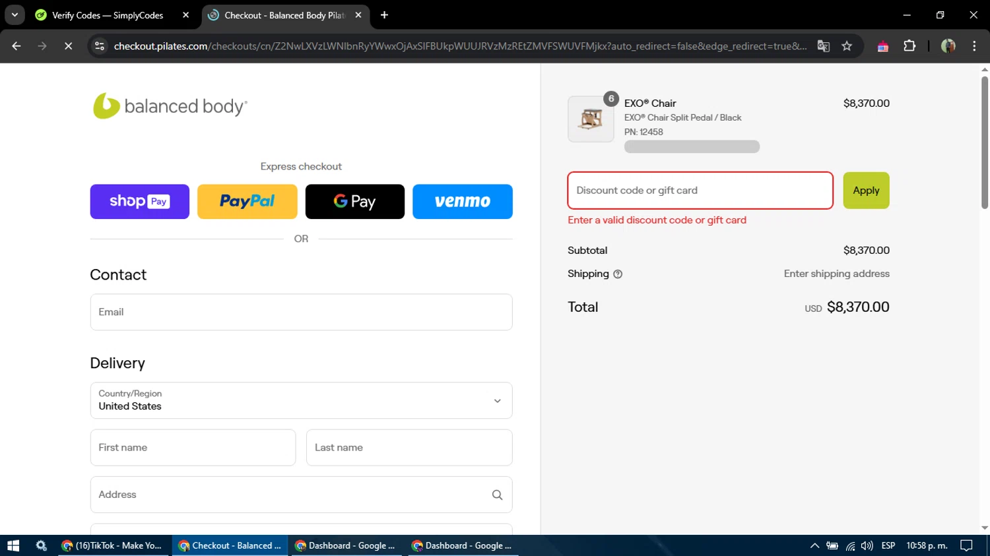Bookmark this page with star icon
Screen dimensions: 990x556
(x=847, y=46)
